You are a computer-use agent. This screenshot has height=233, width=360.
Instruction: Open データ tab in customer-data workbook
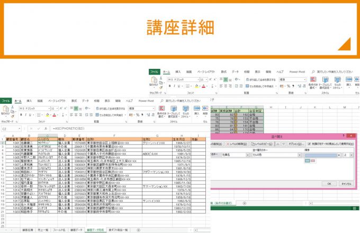[x=85, y=101]
